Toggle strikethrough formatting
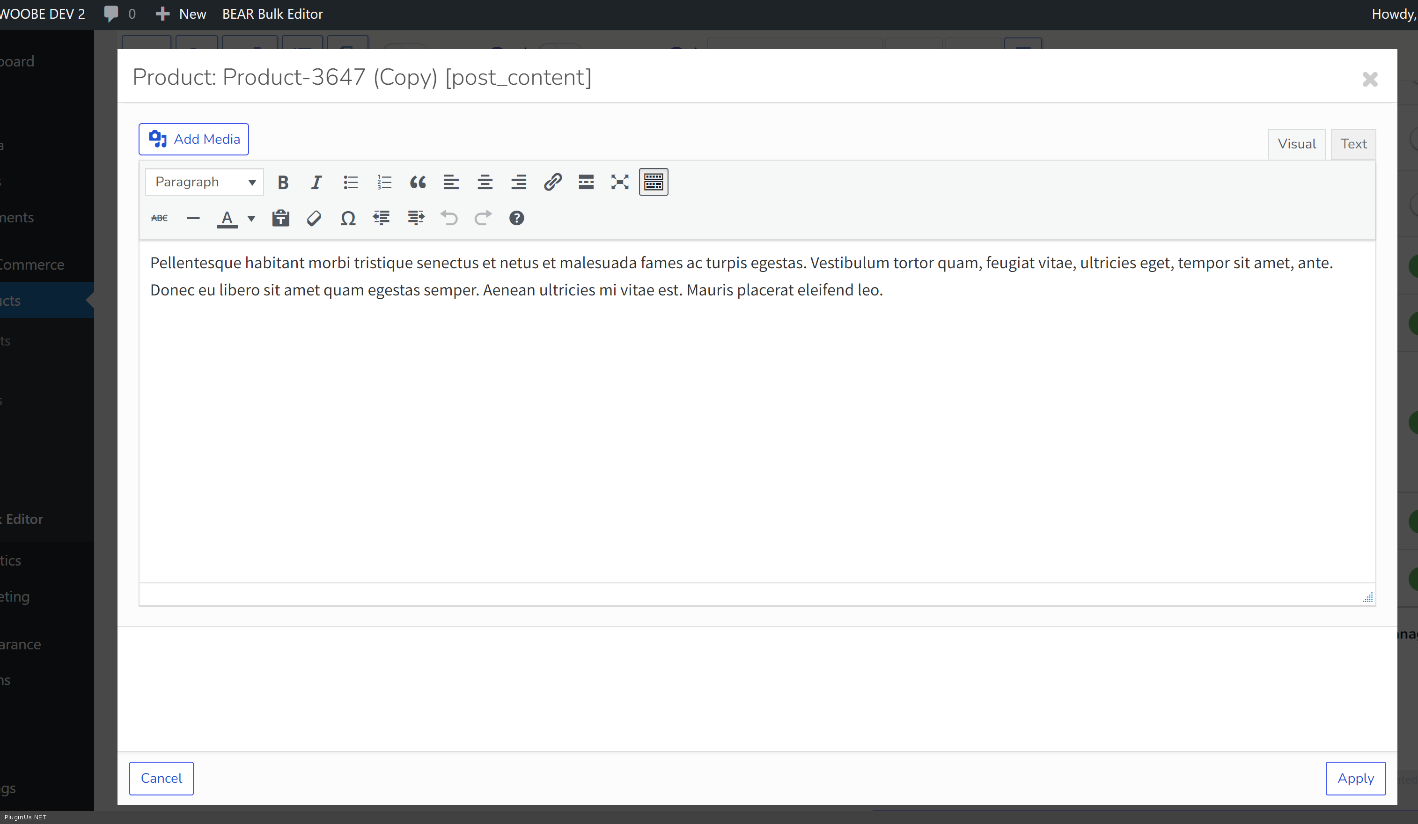1418x824 pixels. (159, 218)
